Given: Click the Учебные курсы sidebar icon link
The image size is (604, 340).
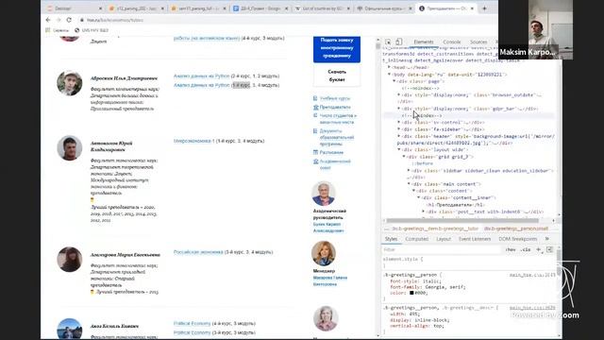Looking at the screenshot, I should tap(331, 98).
